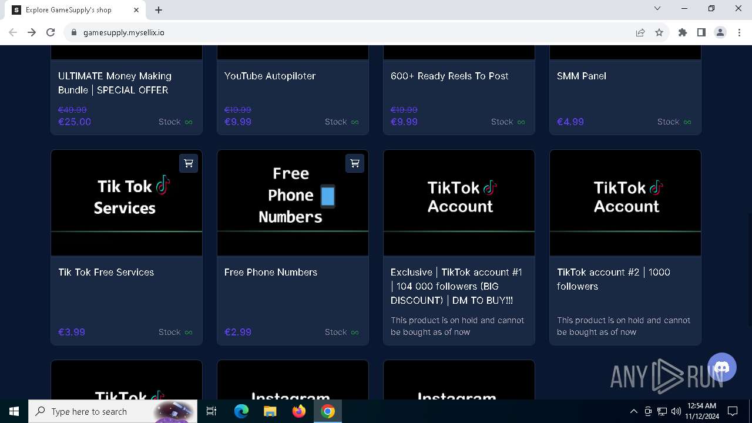Go forward in browser history
Image resolution: width=752 pixels, height=423 pixels.
click(x=32, y=32)
